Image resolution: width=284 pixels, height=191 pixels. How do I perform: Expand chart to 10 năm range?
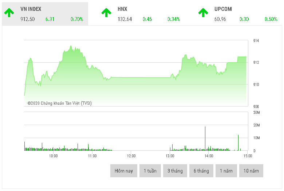click(x=251, y=171)
